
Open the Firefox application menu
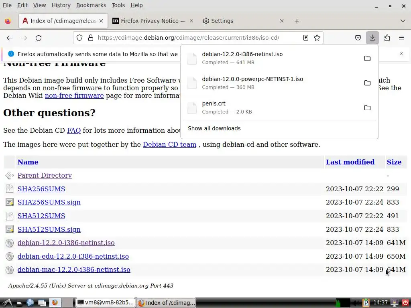click(401, 38)
